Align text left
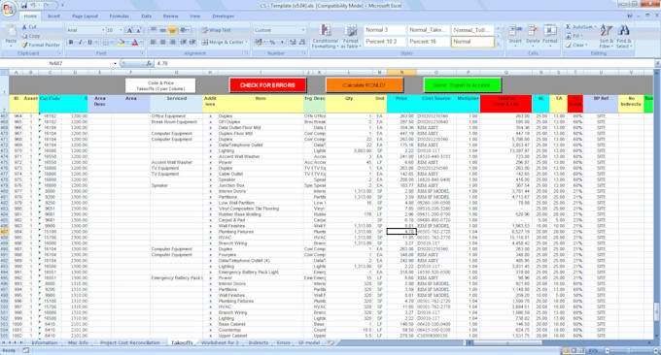 coord(154,42)
